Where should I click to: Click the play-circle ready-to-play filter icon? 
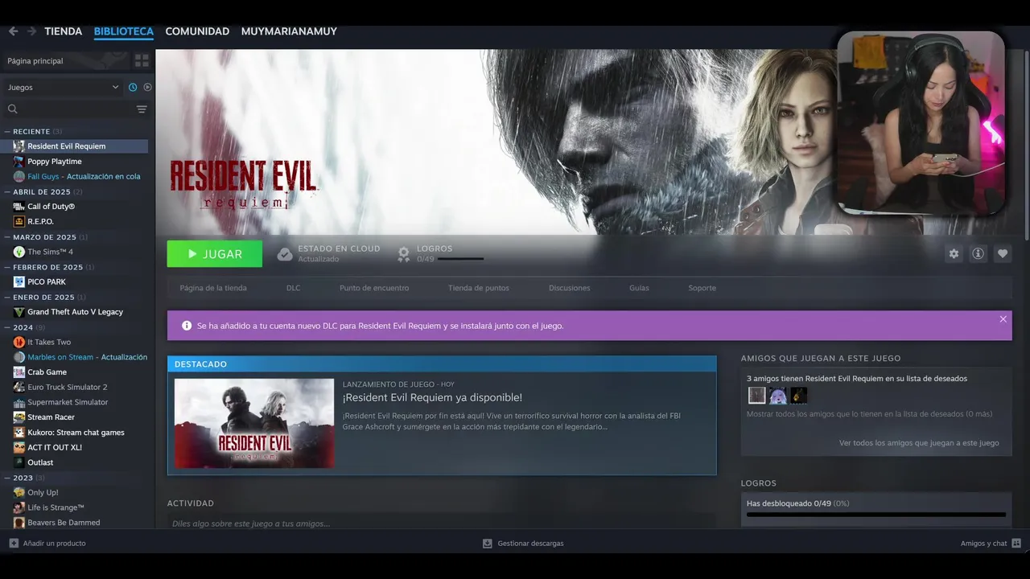[x=147, y=87]
